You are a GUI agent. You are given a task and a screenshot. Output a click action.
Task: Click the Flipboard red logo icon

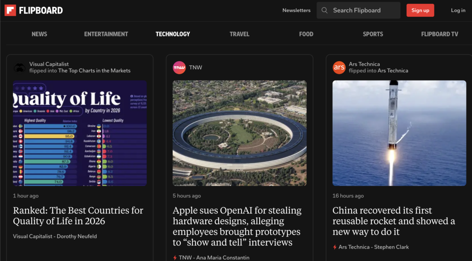10,10
